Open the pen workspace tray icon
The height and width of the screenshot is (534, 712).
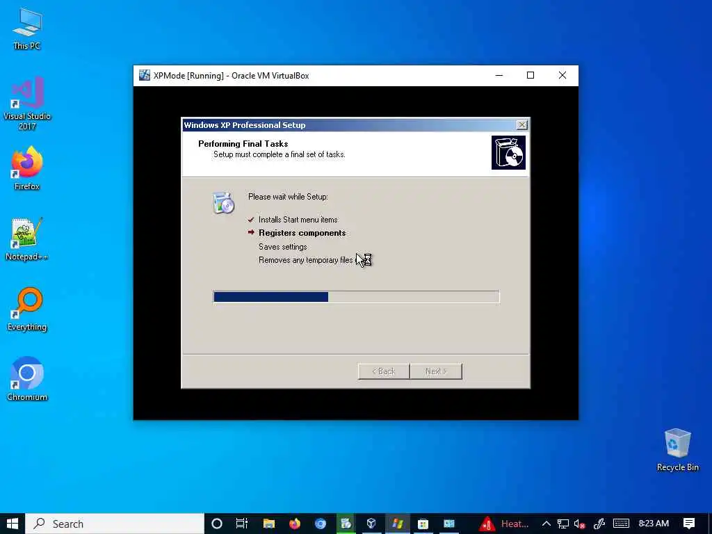click(x=599, y=524)
